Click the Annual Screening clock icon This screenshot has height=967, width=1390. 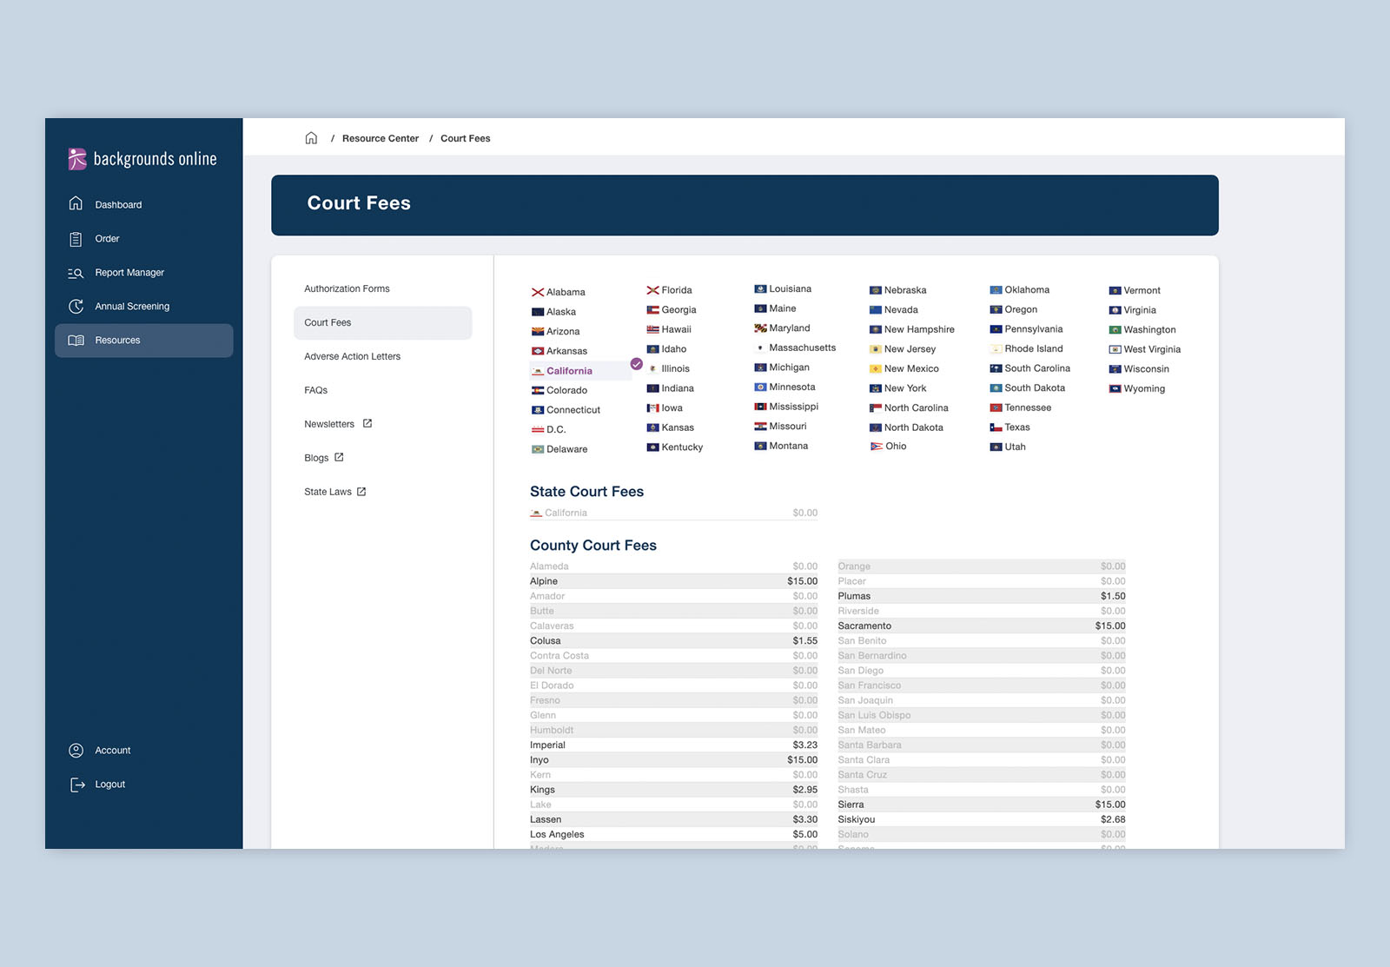tap(76, 307)
